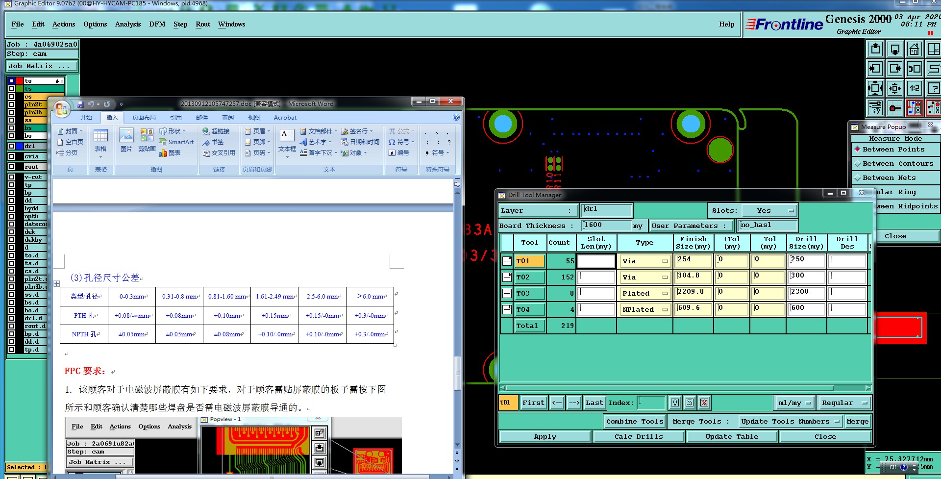The height and width of the screenshot is (479, 941).
Task: Toggle the 'rout' layer checkbox
Action: (x=12, y=167)
